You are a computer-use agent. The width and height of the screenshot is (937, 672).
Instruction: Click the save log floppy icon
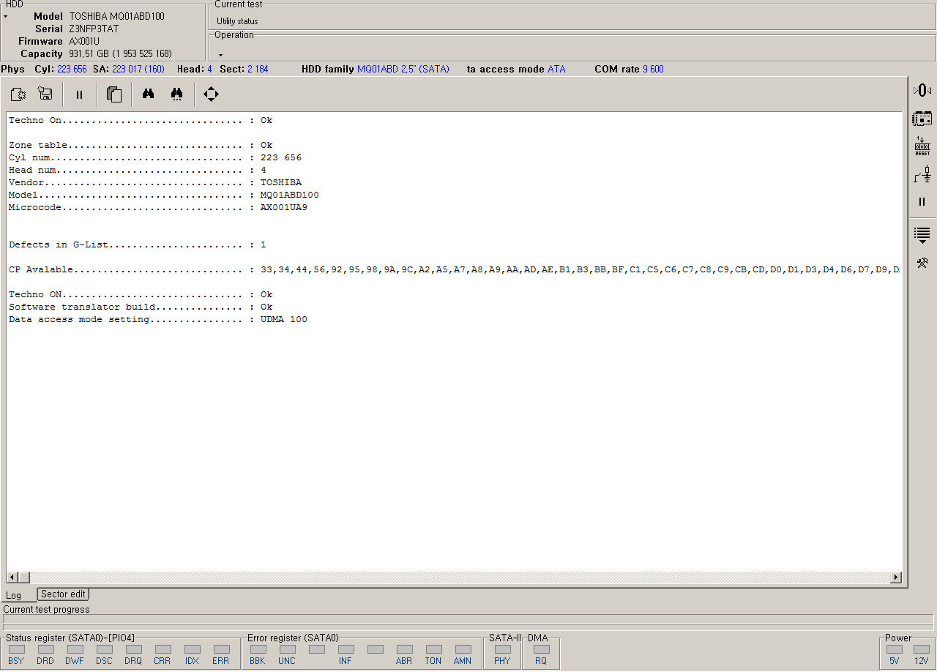coord(45,94)
